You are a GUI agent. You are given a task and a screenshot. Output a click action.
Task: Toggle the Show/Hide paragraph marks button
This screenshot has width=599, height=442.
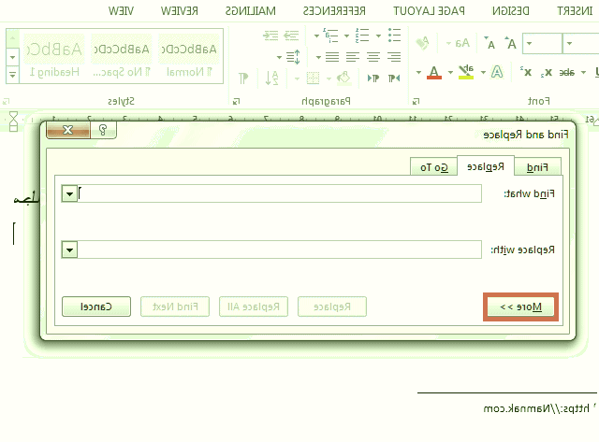pyautogui.click(x=243, y=78)
